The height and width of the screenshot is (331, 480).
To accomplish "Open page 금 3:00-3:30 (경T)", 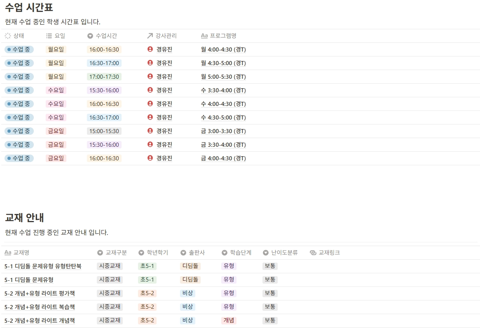I will 223,131.
